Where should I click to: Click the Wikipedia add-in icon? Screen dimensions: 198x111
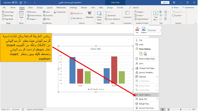click(89, 15)
